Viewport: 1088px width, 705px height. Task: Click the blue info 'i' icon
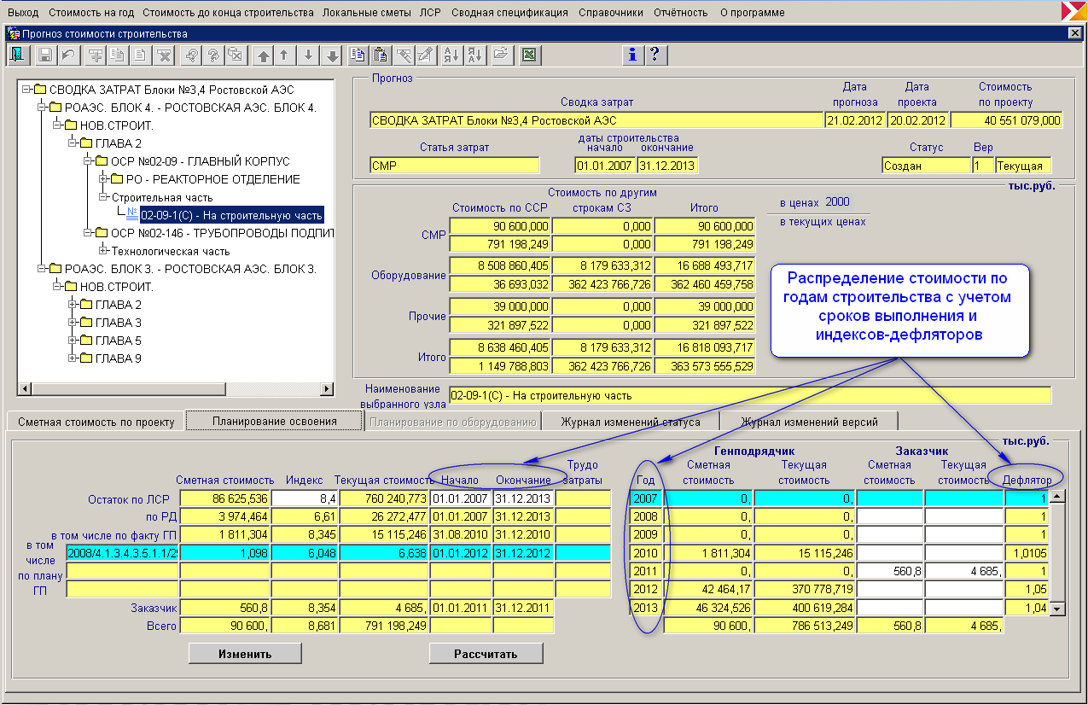tap(632, 55)
